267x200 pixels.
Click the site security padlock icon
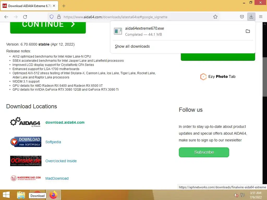coord(59,17)
